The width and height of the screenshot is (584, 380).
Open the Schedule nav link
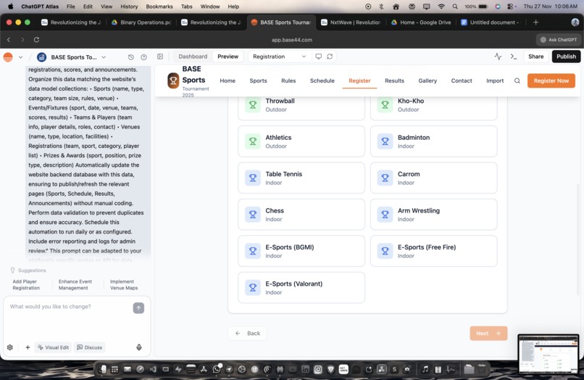pos(322,80)
